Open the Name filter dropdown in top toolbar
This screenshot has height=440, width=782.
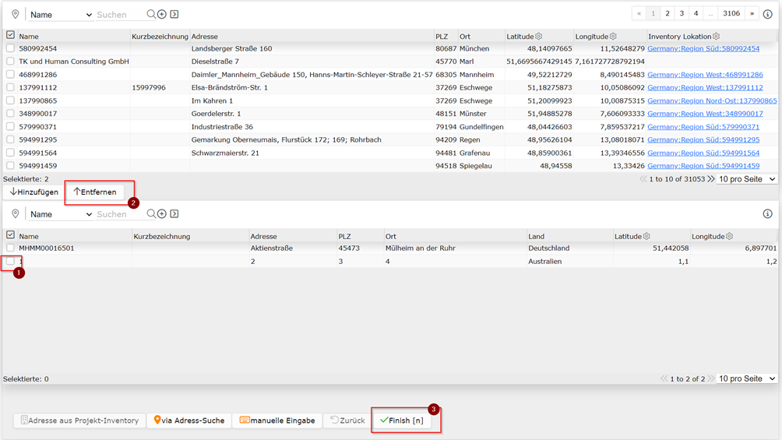coord(60,15)
